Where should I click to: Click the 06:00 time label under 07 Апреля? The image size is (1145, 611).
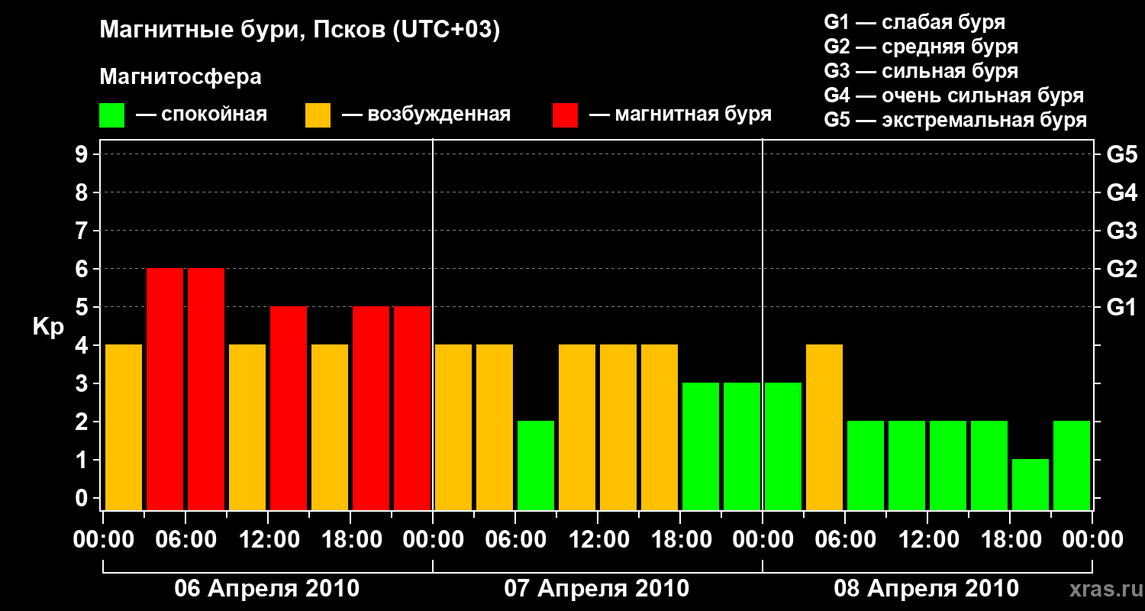click(515, 540)
